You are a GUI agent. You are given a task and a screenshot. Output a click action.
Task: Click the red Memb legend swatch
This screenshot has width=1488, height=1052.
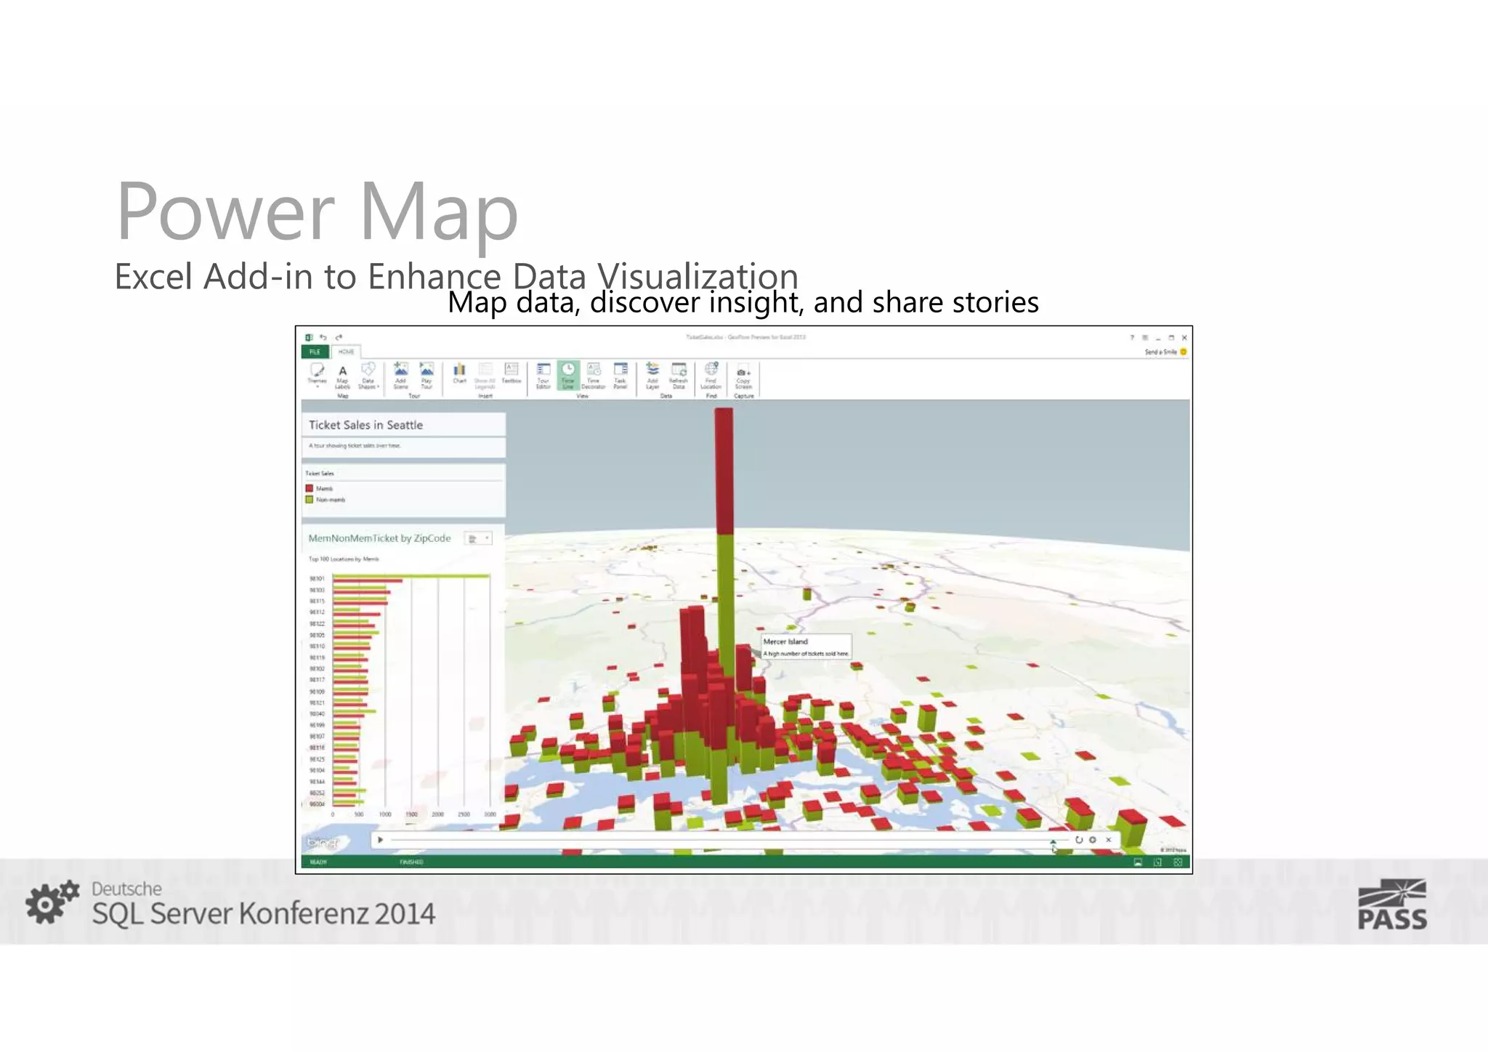(x=310, y=488)
